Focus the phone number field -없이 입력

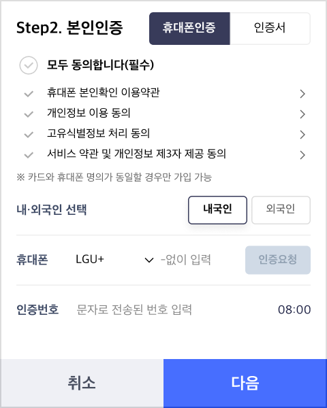(x=201, y=260)
